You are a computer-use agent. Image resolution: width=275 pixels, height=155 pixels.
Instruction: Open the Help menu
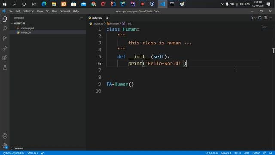click(76, 11)
